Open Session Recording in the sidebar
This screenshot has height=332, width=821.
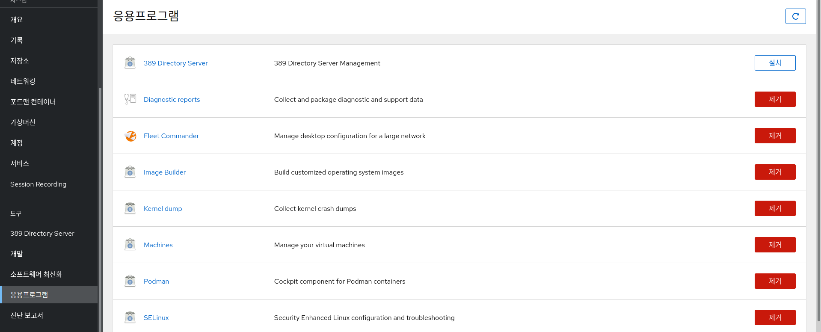(49, 184)
